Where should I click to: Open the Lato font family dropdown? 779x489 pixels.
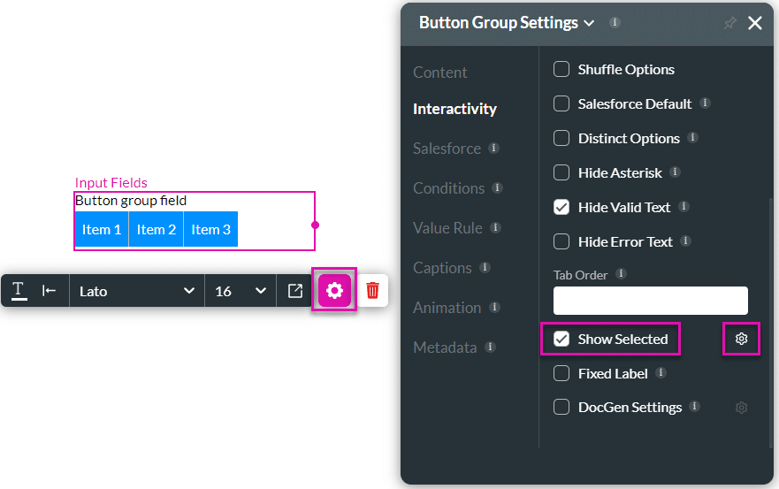pyautogui.click(x=136, y=291)
